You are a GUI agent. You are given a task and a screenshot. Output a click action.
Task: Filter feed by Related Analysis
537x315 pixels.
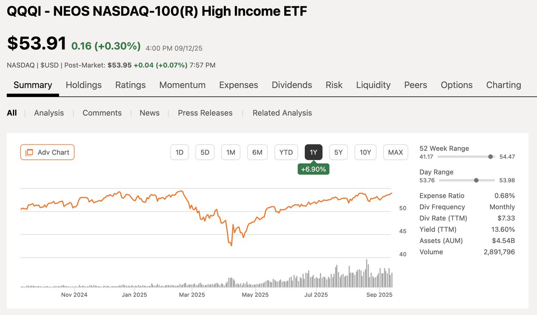[x=282, y=113]
